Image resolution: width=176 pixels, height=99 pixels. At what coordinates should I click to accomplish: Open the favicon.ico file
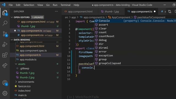click(x=36, y=86)
